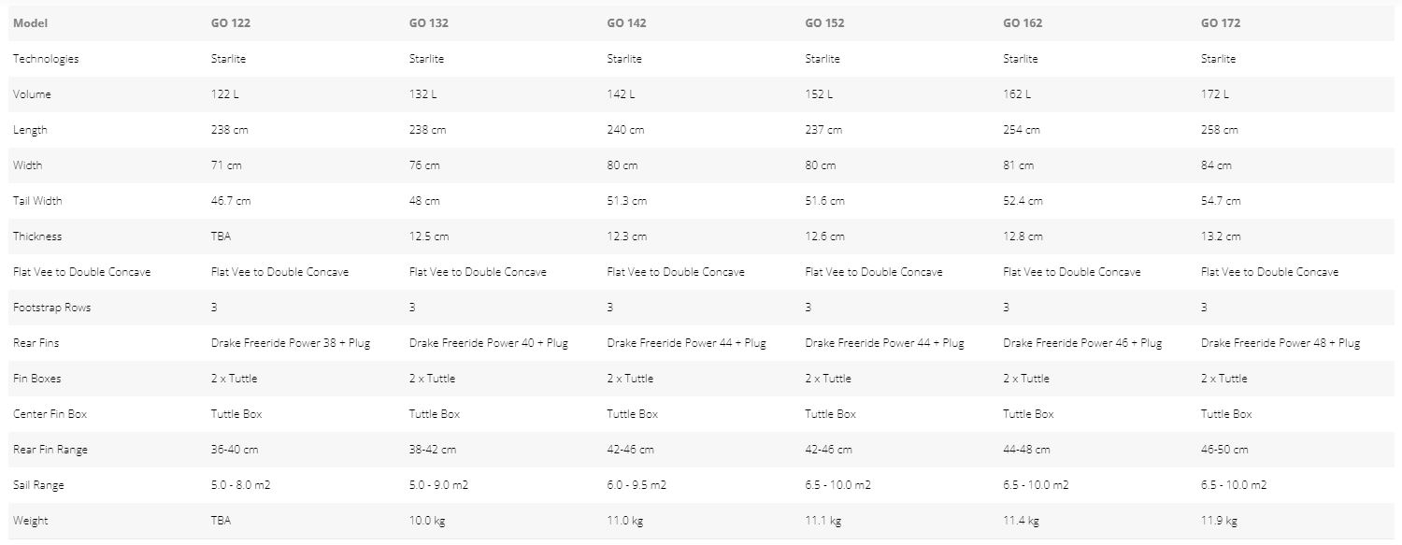This screenshot has width=1402, height=545.
Task: Select the GO 152 column header
Action: [824, 23]
